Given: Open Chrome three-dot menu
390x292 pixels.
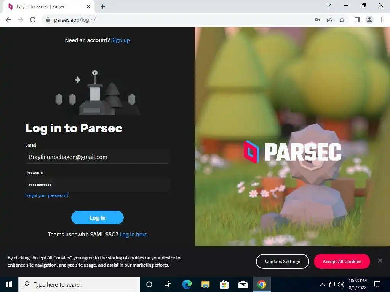Looking at the screenshot, I should [382, 20].
